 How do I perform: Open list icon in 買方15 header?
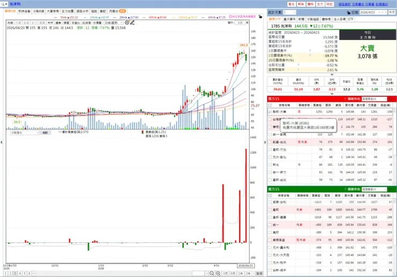[391, 99]
